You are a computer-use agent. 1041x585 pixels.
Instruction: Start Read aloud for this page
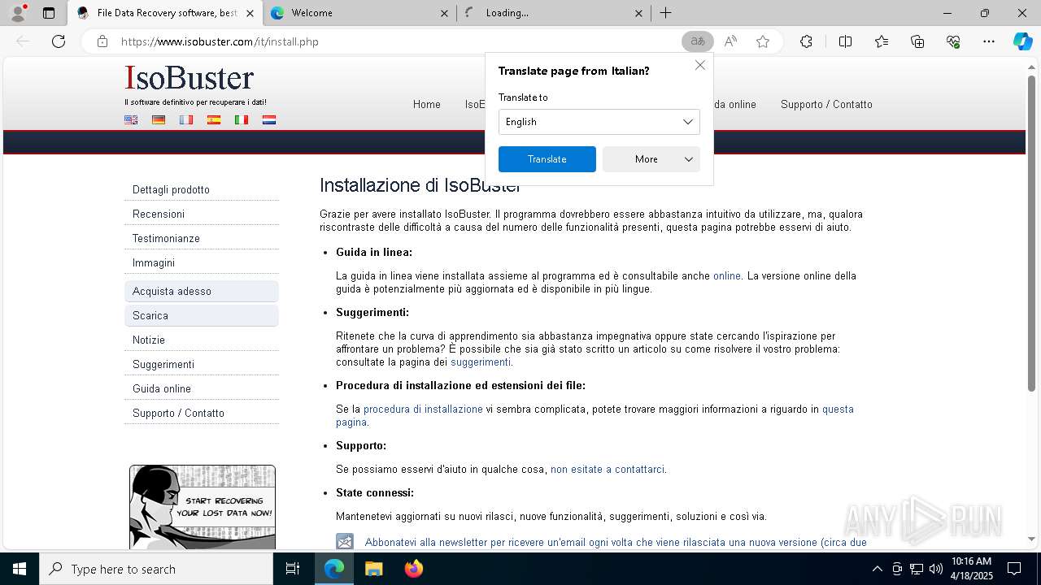[x=730, y=41]
